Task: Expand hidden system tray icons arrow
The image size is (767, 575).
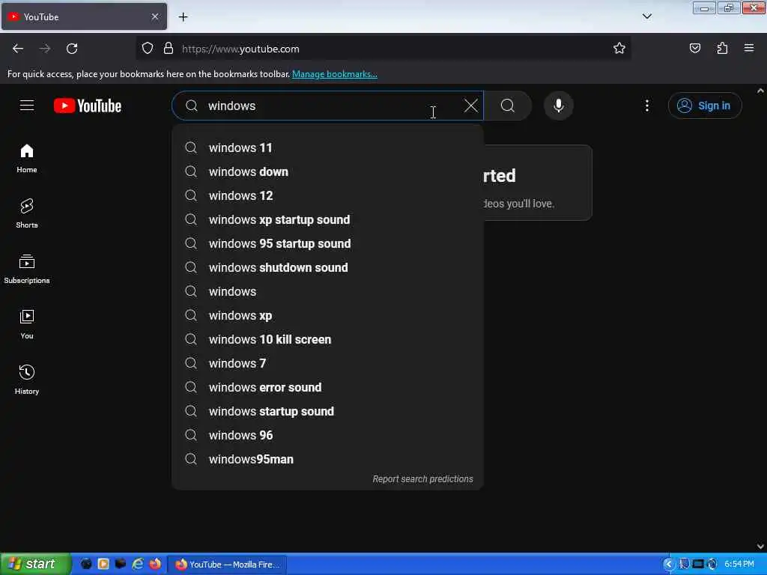Action: pos(668,565)
